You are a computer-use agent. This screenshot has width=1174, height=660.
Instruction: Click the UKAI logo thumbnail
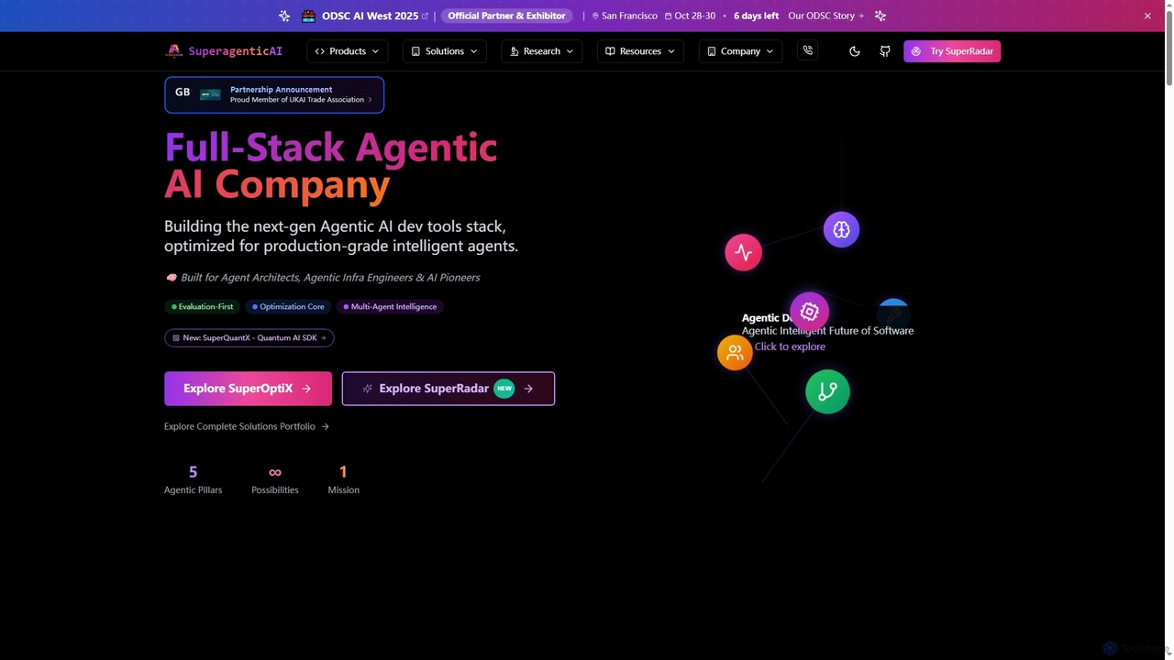coord(210,94)
